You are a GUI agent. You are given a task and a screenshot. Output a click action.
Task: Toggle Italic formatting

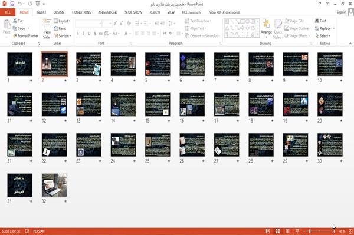click(x=83, y=34)
